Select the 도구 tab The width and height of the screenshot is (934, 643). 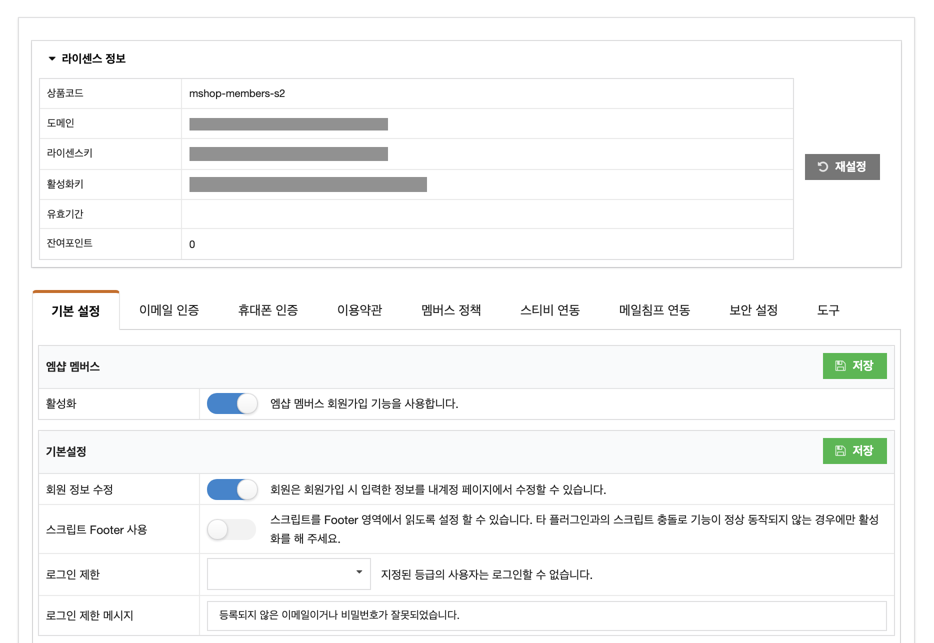(828, 310)
